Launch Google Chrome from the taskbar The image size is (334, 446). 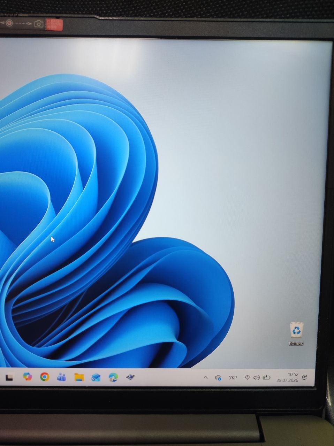point(44,377)
